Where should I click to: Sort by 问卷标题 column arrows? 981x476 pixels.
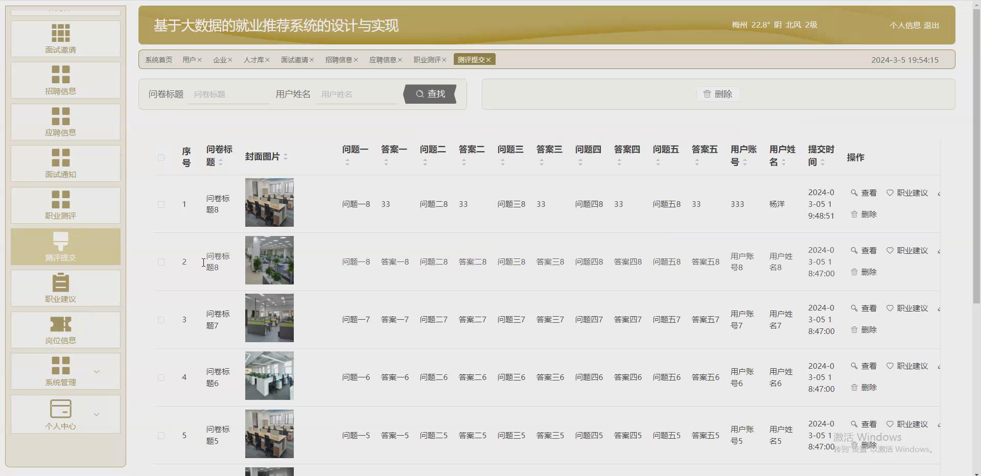pos(221,162)
